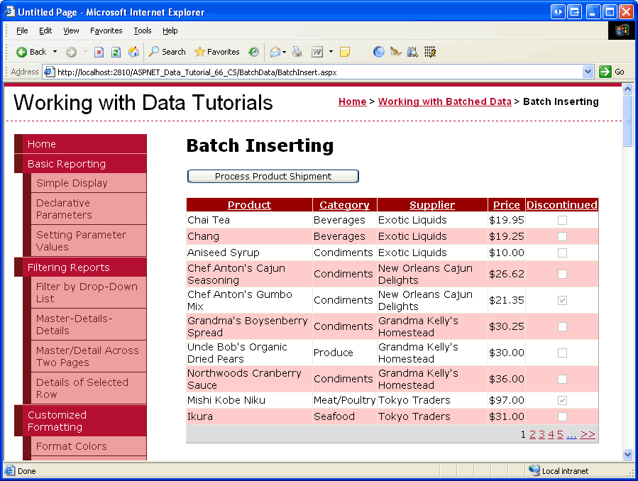Open the Tools menu
Image resolution: width=638 pixels, height=481 pixels.
point(143,31)
